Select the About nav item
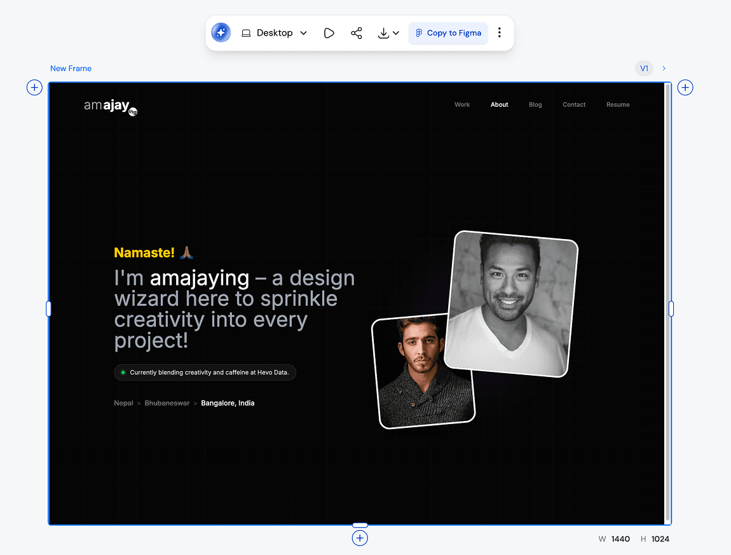Image resolution: width=731 pixels, height=555 pixels. pos(499,105)
